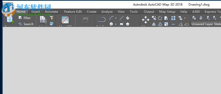Click the layer icon with down-left arrow
This screenshot has width=221, height=94.
click(x=208, y=18)
